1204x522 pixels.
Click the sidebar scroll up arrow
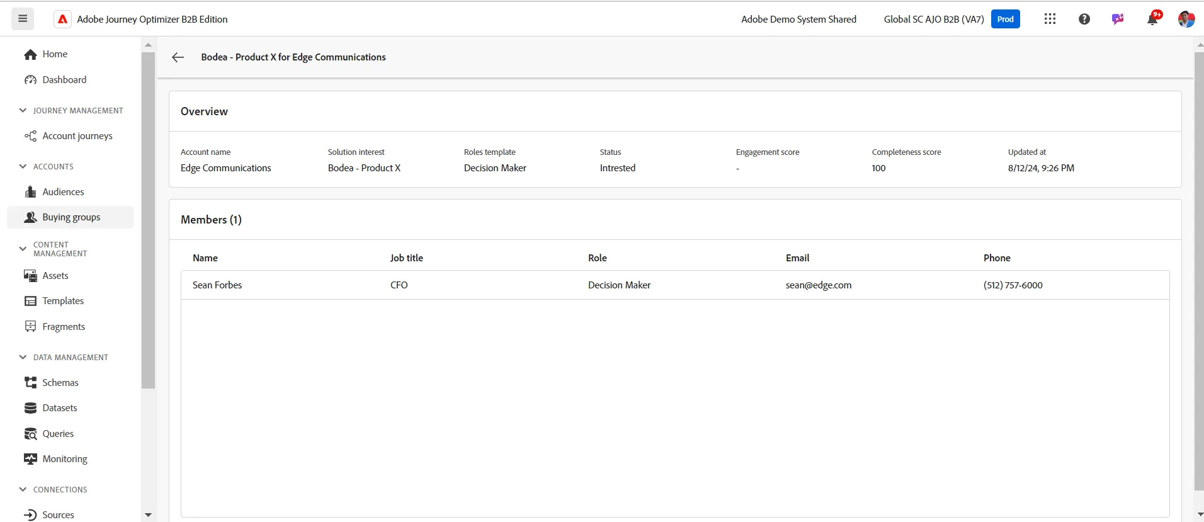pyautogui.click(x=148, y=45)
